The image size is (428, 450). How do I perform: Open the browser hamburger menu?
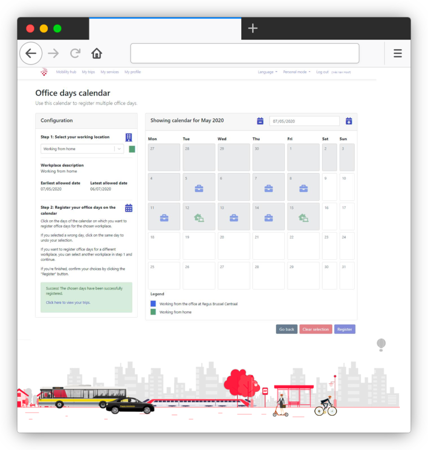(x=397, y=54)
